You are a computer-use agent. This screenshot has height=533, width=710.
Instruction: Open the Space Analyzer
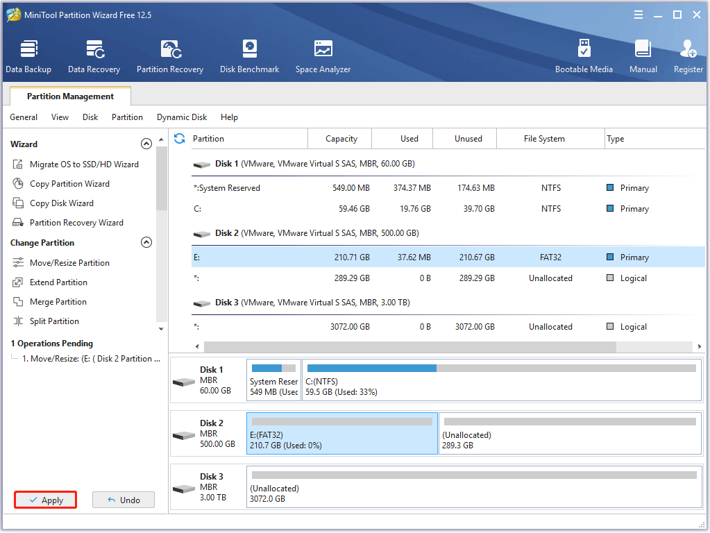323,57
